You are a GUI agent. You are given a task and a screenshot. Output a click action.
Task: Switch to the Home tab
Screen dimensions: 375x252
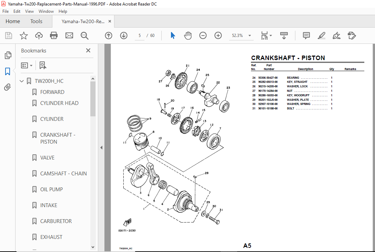tap(13, 21)
